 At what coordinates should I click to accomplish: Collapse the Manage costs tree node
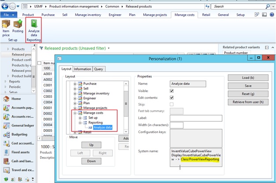75,113
